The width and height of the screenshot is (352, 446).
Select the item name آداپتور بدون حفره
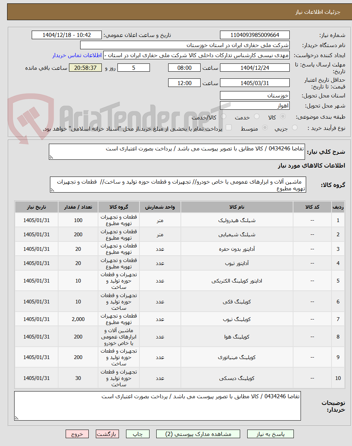pyautogui.click(x=237, y=249)
